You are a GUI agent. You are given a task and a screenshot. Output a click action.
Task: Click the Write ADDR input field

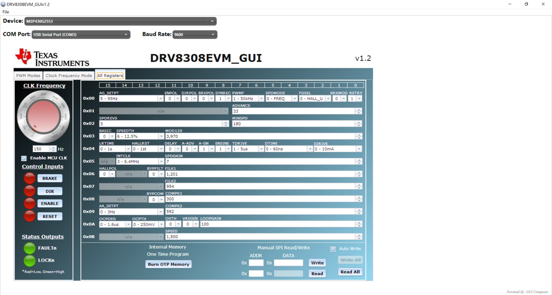(256, 263)
